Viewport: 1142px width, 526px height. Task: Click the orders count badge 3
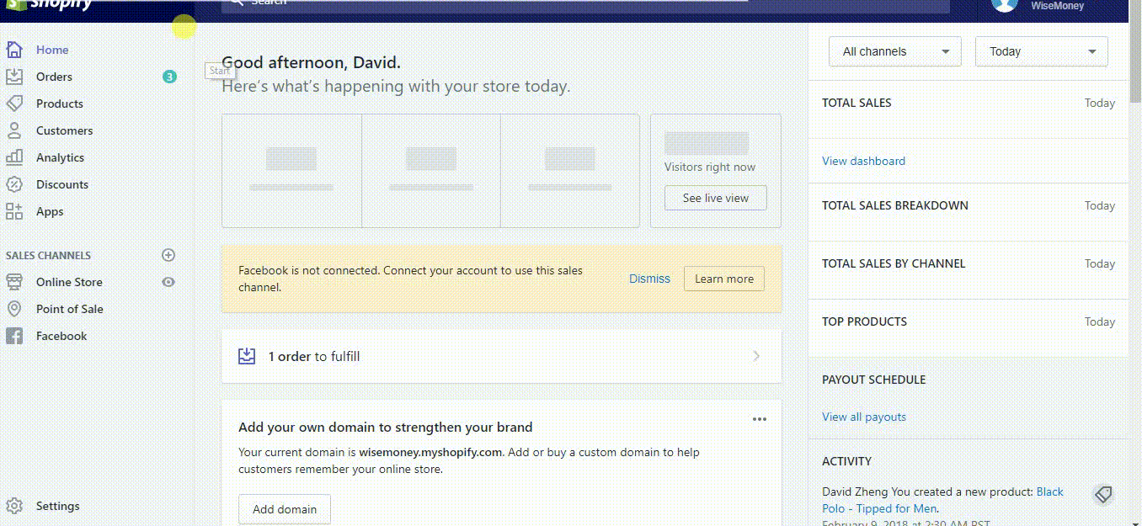tap(169, 77)
